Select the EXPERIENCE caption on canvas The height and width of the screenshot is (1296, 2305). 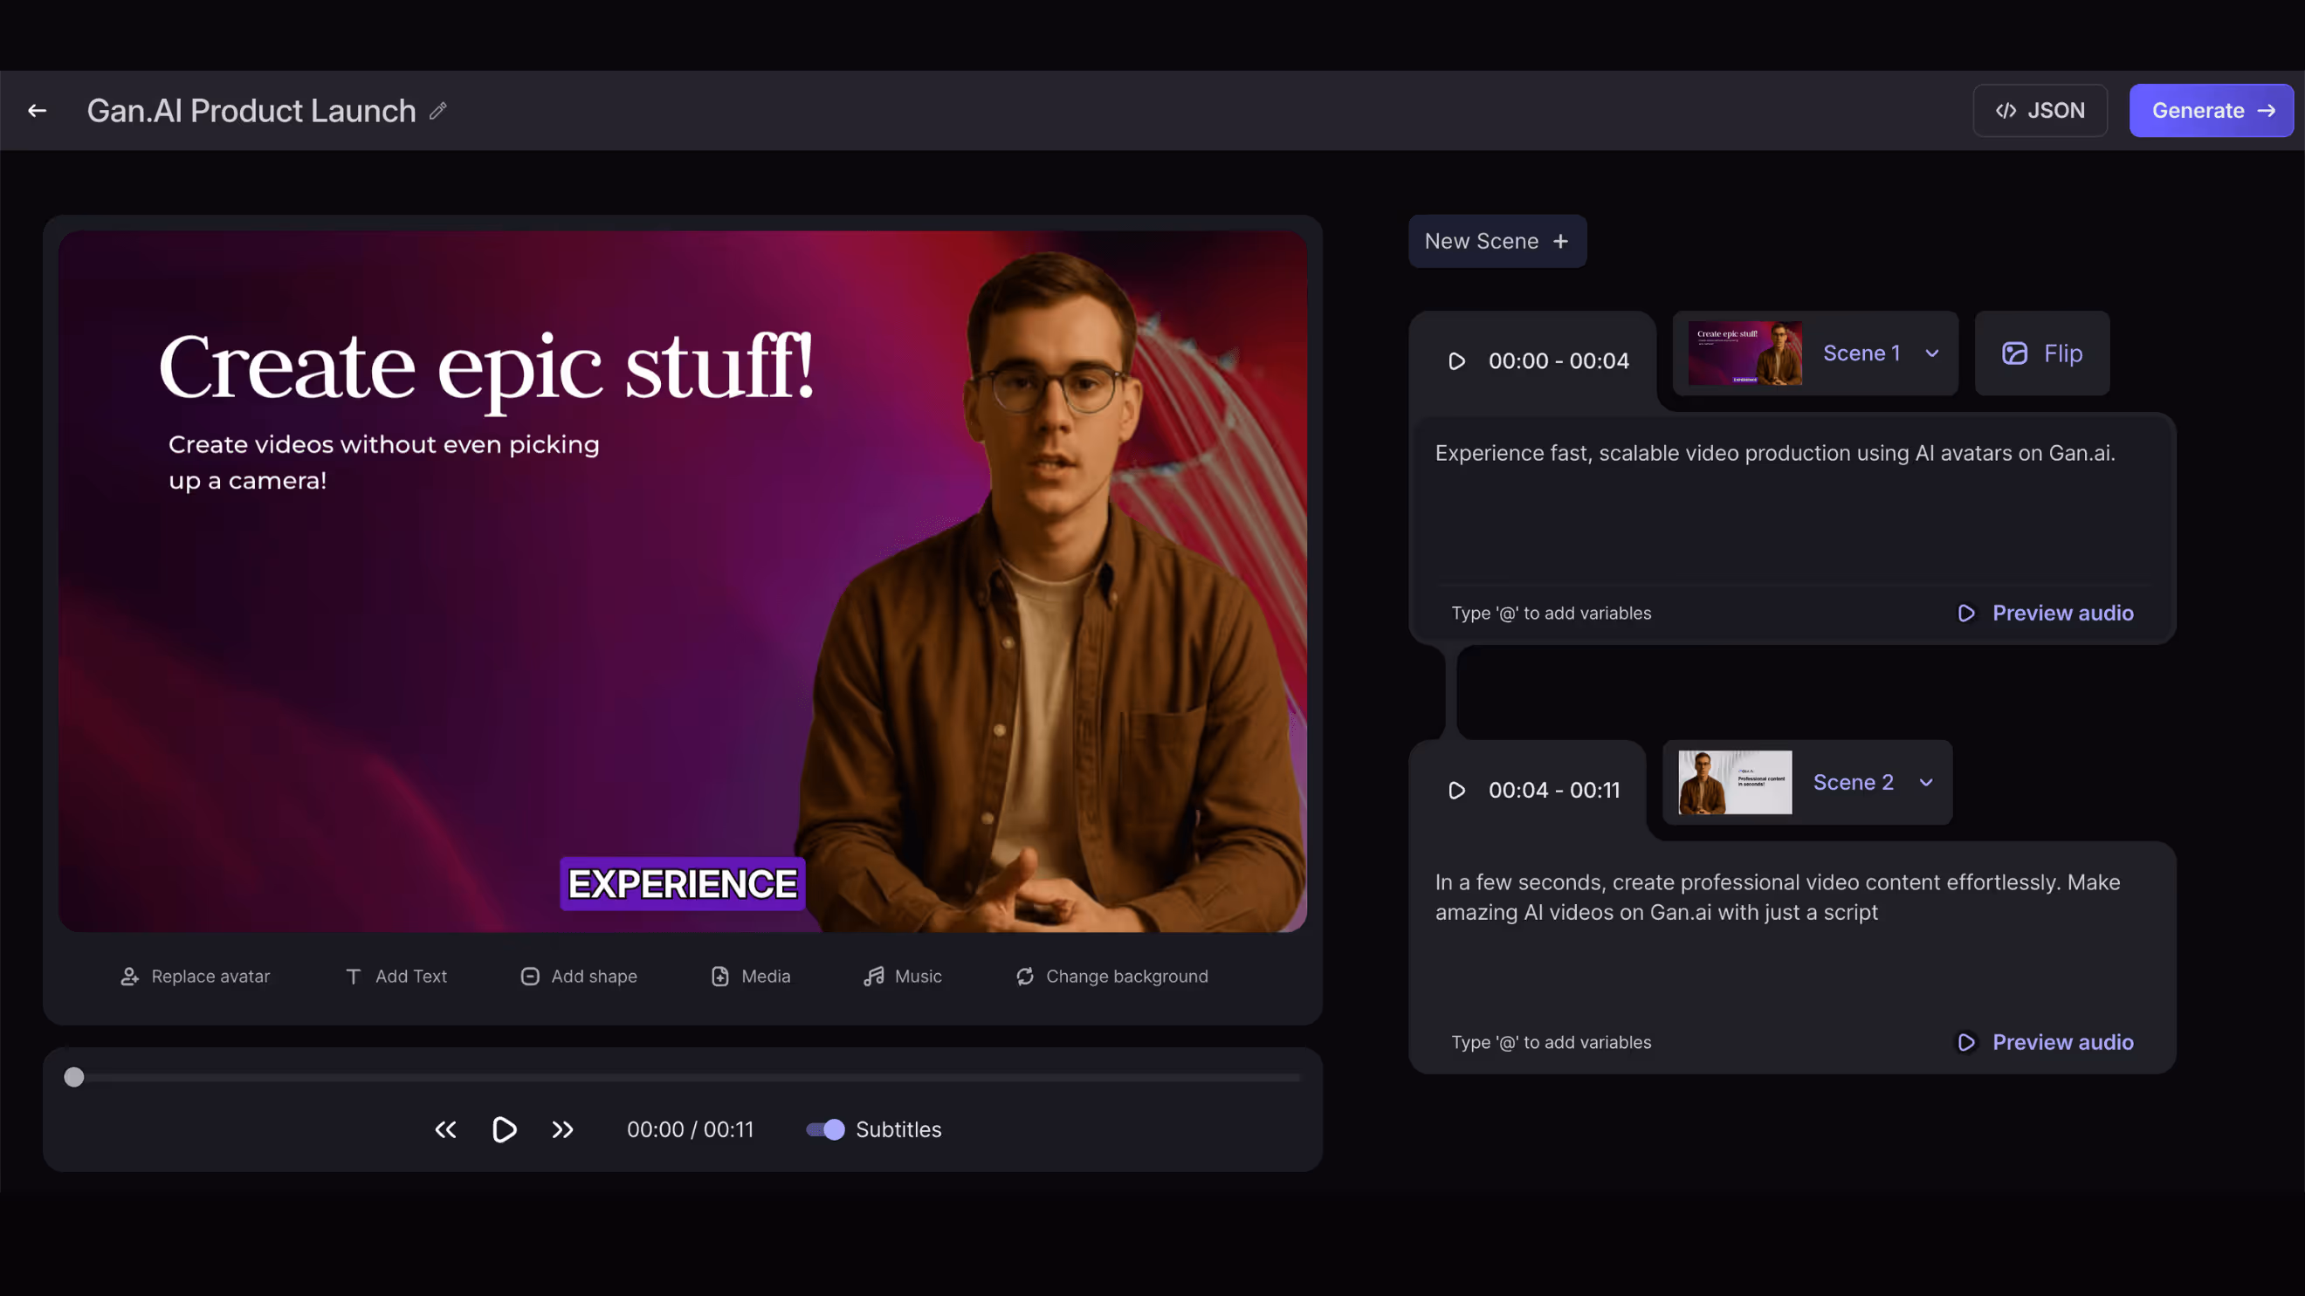click(x=683, y=885)
